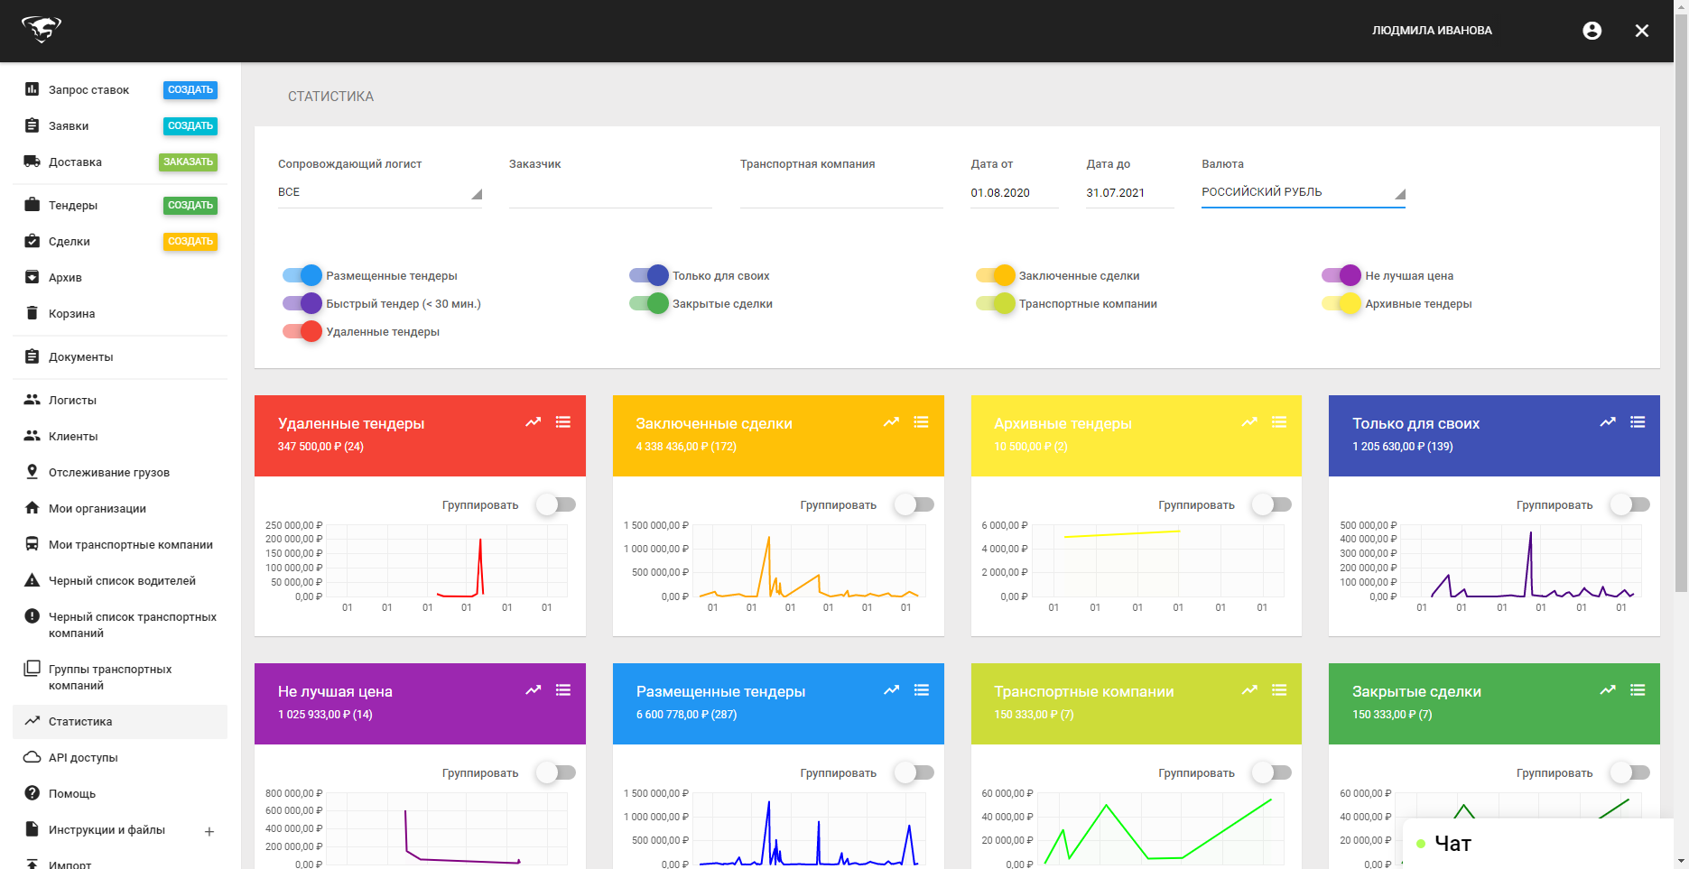Toggle Заключенные сделки filter switch

click(x=996, y=275)
